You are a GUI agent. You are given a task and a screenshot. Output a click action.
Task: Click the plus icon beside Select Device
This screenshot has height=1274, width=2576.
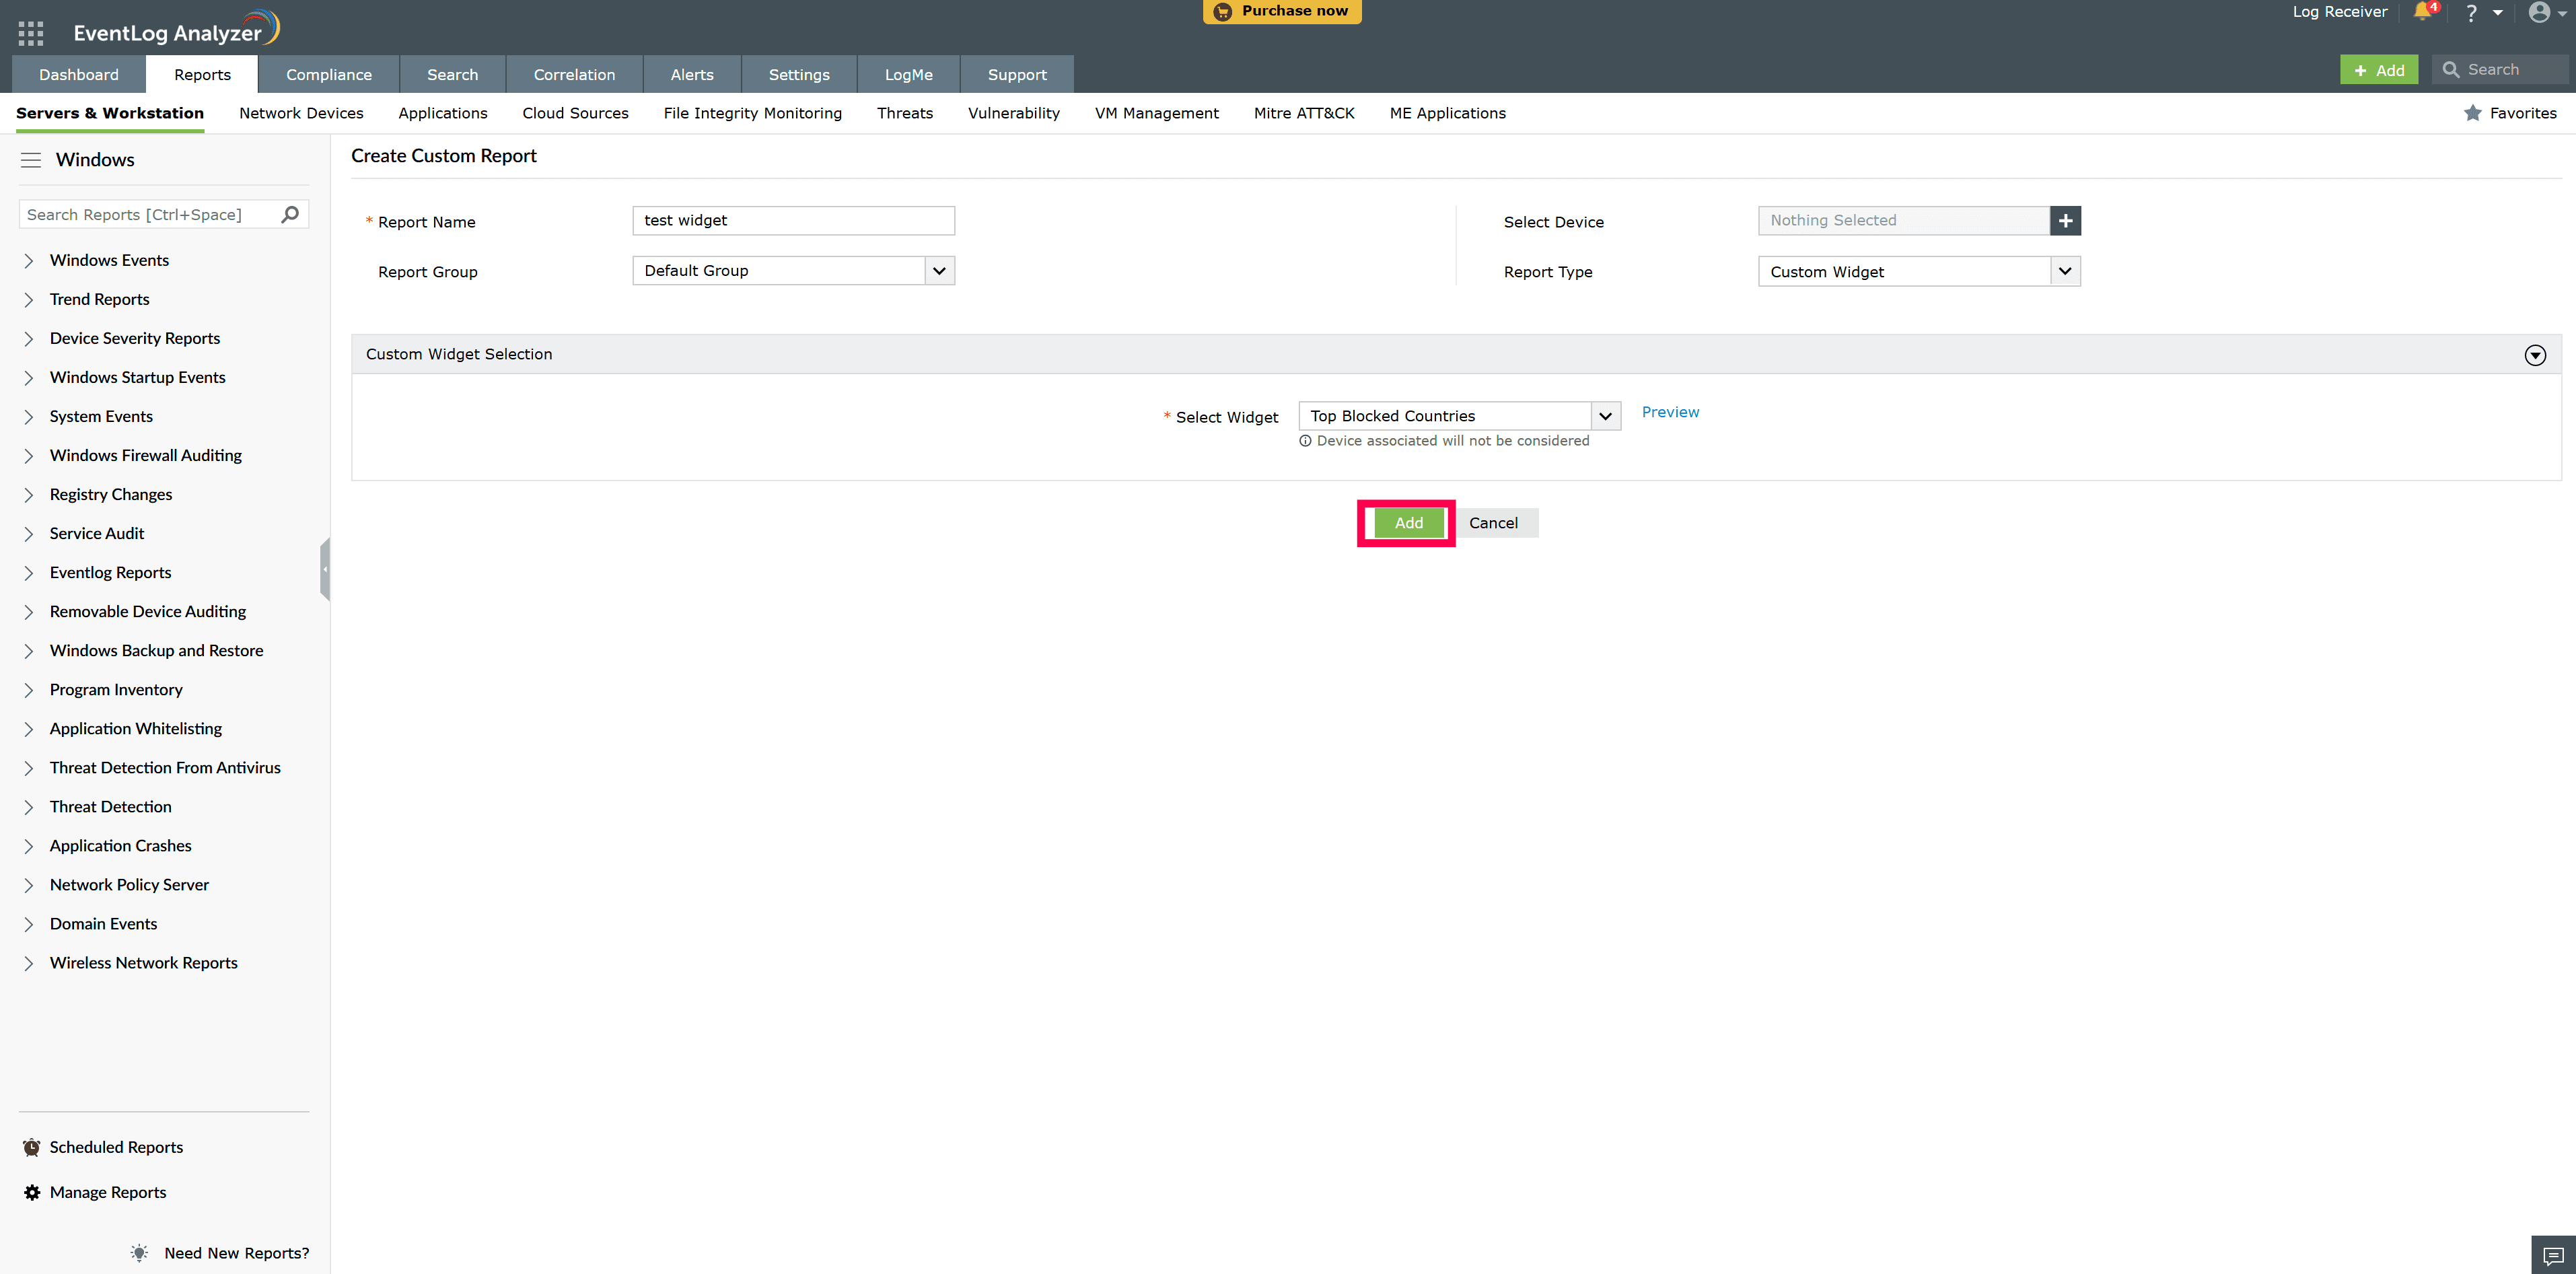click(2065, 221)
